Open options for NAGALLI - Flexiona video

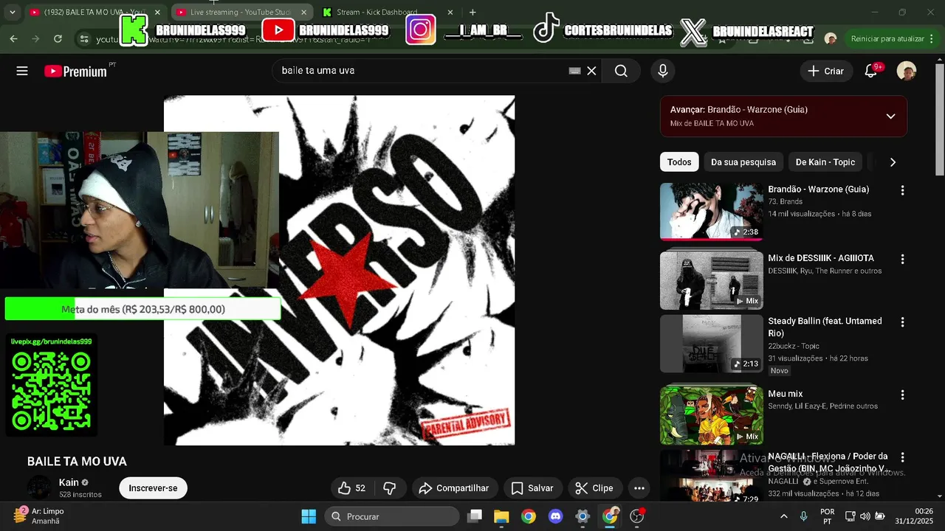click(x=902, y=457)
